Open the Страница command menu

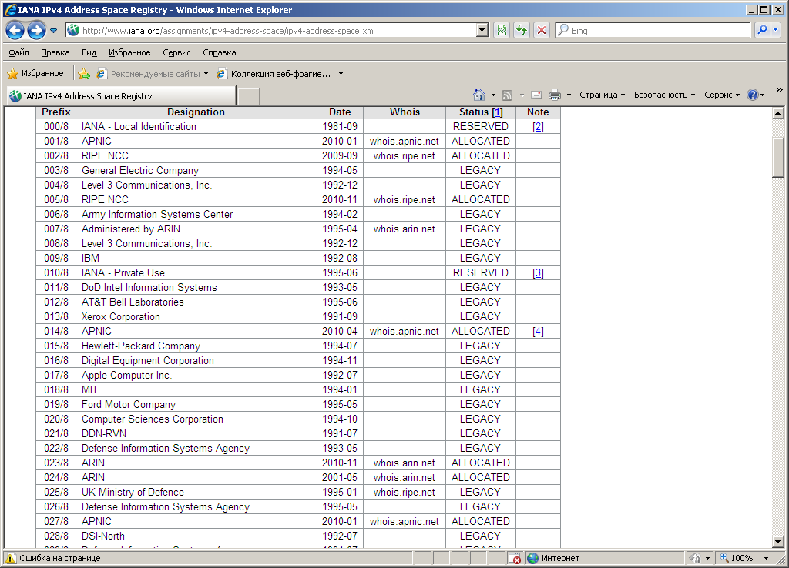coord(602,95)
